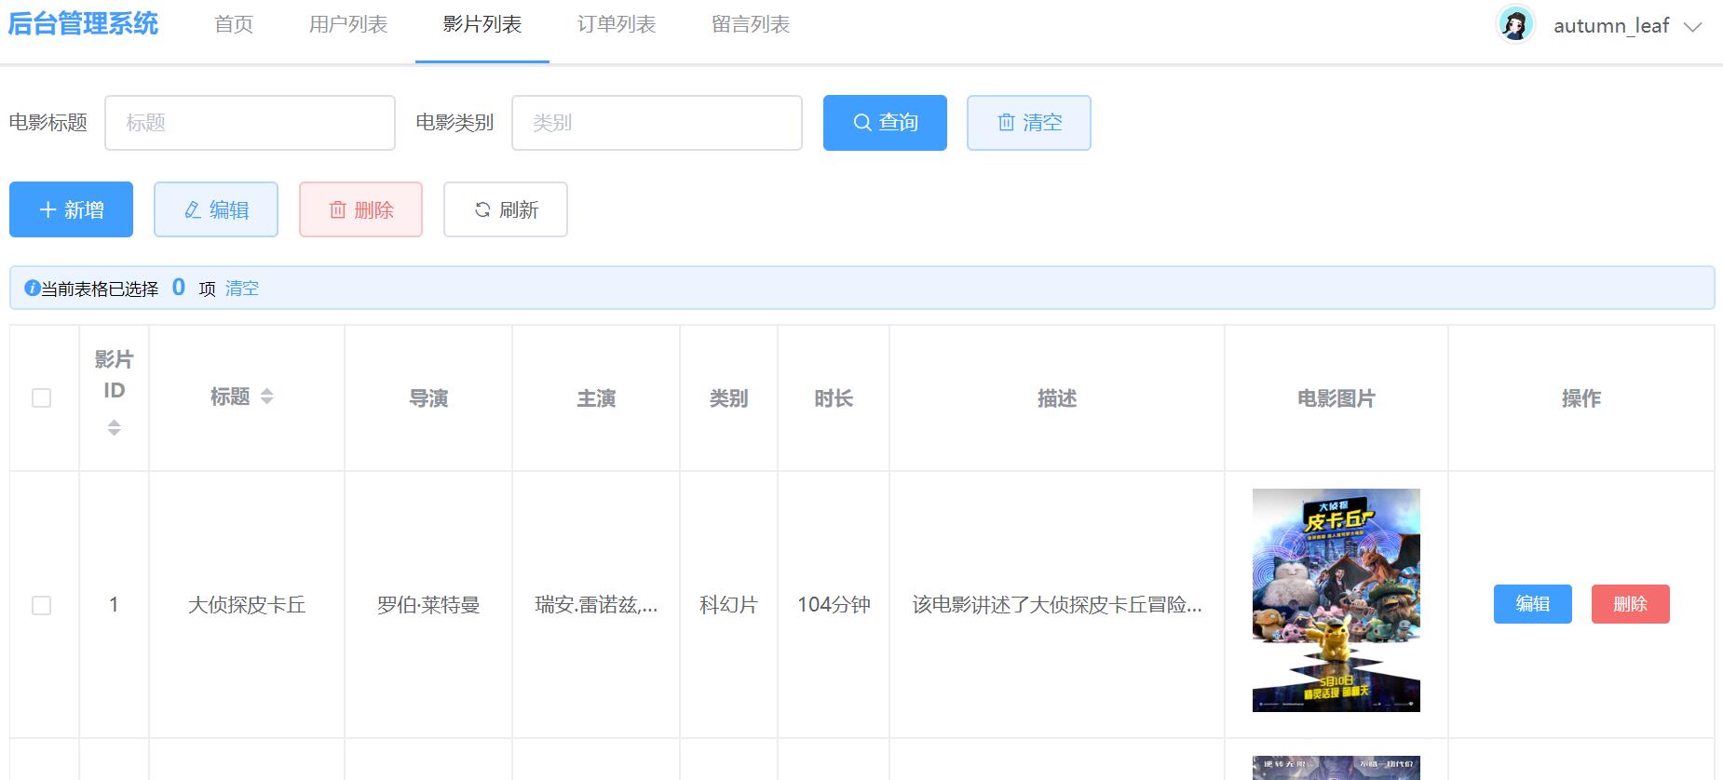Viewport: 1723px width, 780px height.
Task: Click the user avatar icon
Action: (1515, 25)
